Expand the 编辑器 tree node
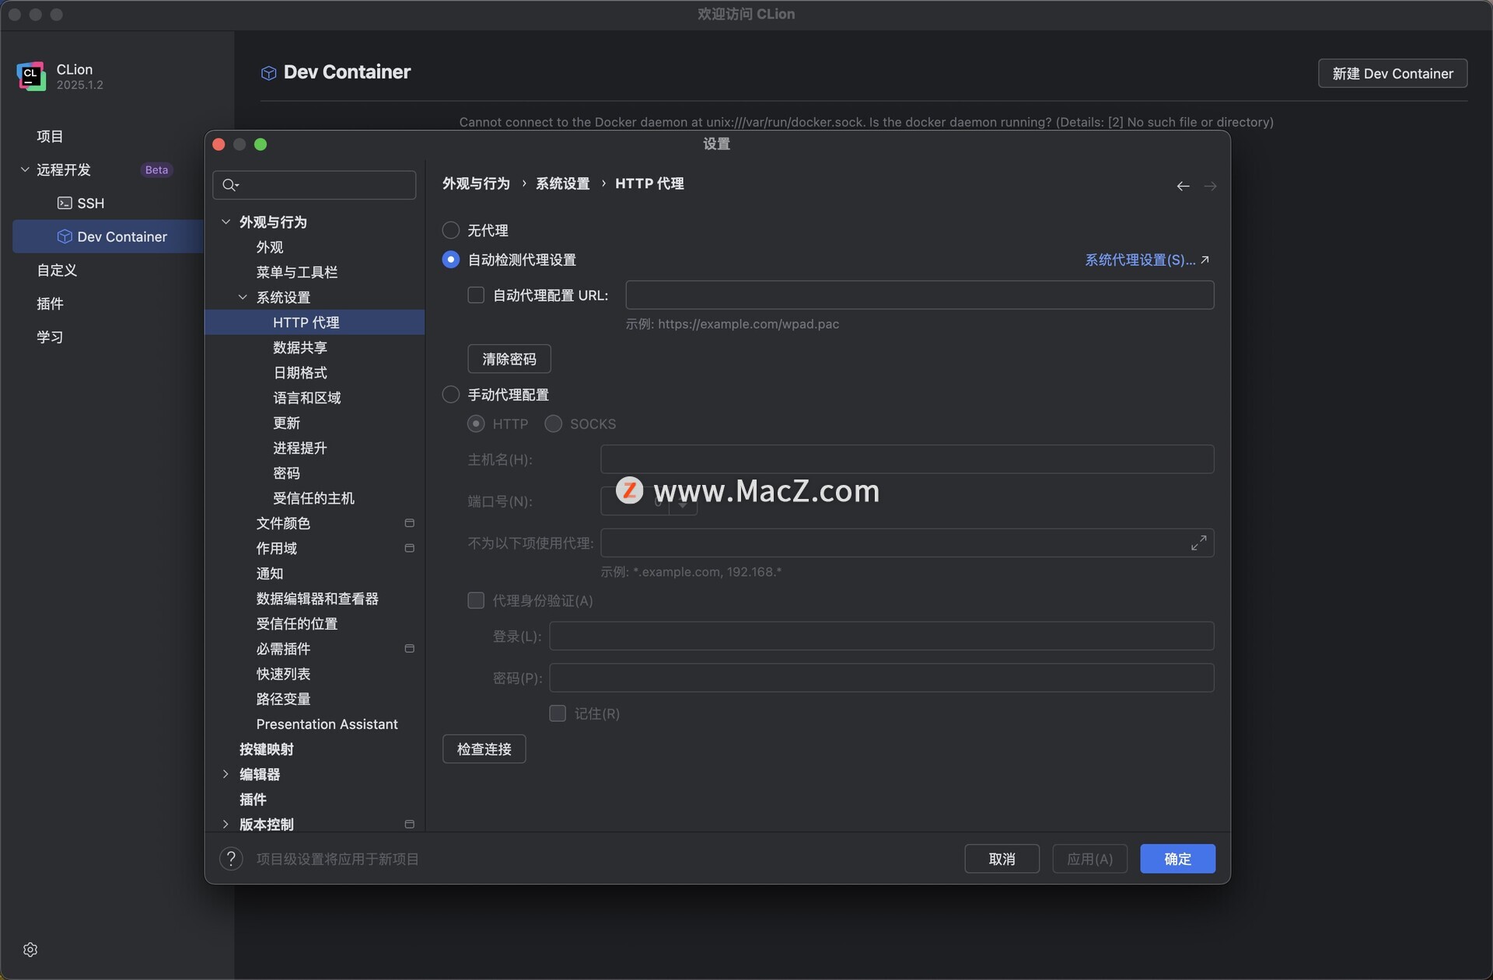Viewport: 1493px width, 980px height. tap(226, 774)
